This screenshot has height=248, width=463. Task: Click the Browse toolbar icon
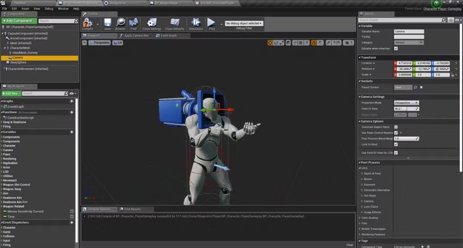120,23
